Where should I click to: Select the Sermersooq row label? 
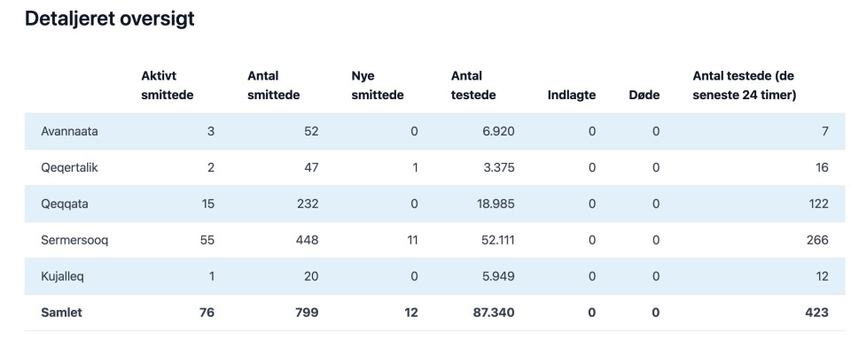74,240
